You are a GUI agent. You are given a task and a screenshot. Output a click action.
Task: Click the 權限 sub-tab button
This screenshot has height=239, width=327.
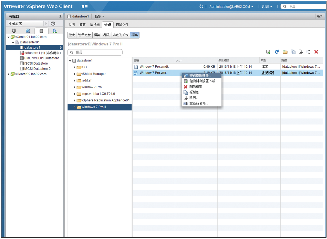tap(106, 35)
